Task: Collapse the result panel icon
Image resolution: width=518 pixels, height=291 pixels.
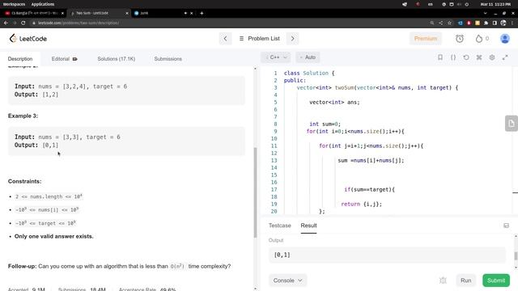Action: click(x=506, y=226)
